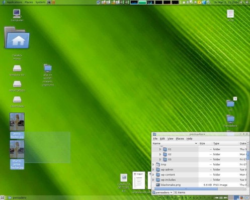Expand the wp-content folder row

[x=153, y=174]
